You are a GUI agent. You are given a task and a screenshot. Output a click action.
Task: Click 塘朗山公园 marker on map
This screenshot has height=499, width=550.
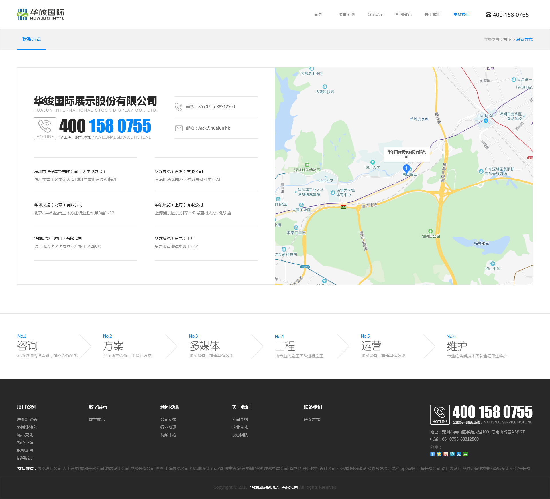430,231
